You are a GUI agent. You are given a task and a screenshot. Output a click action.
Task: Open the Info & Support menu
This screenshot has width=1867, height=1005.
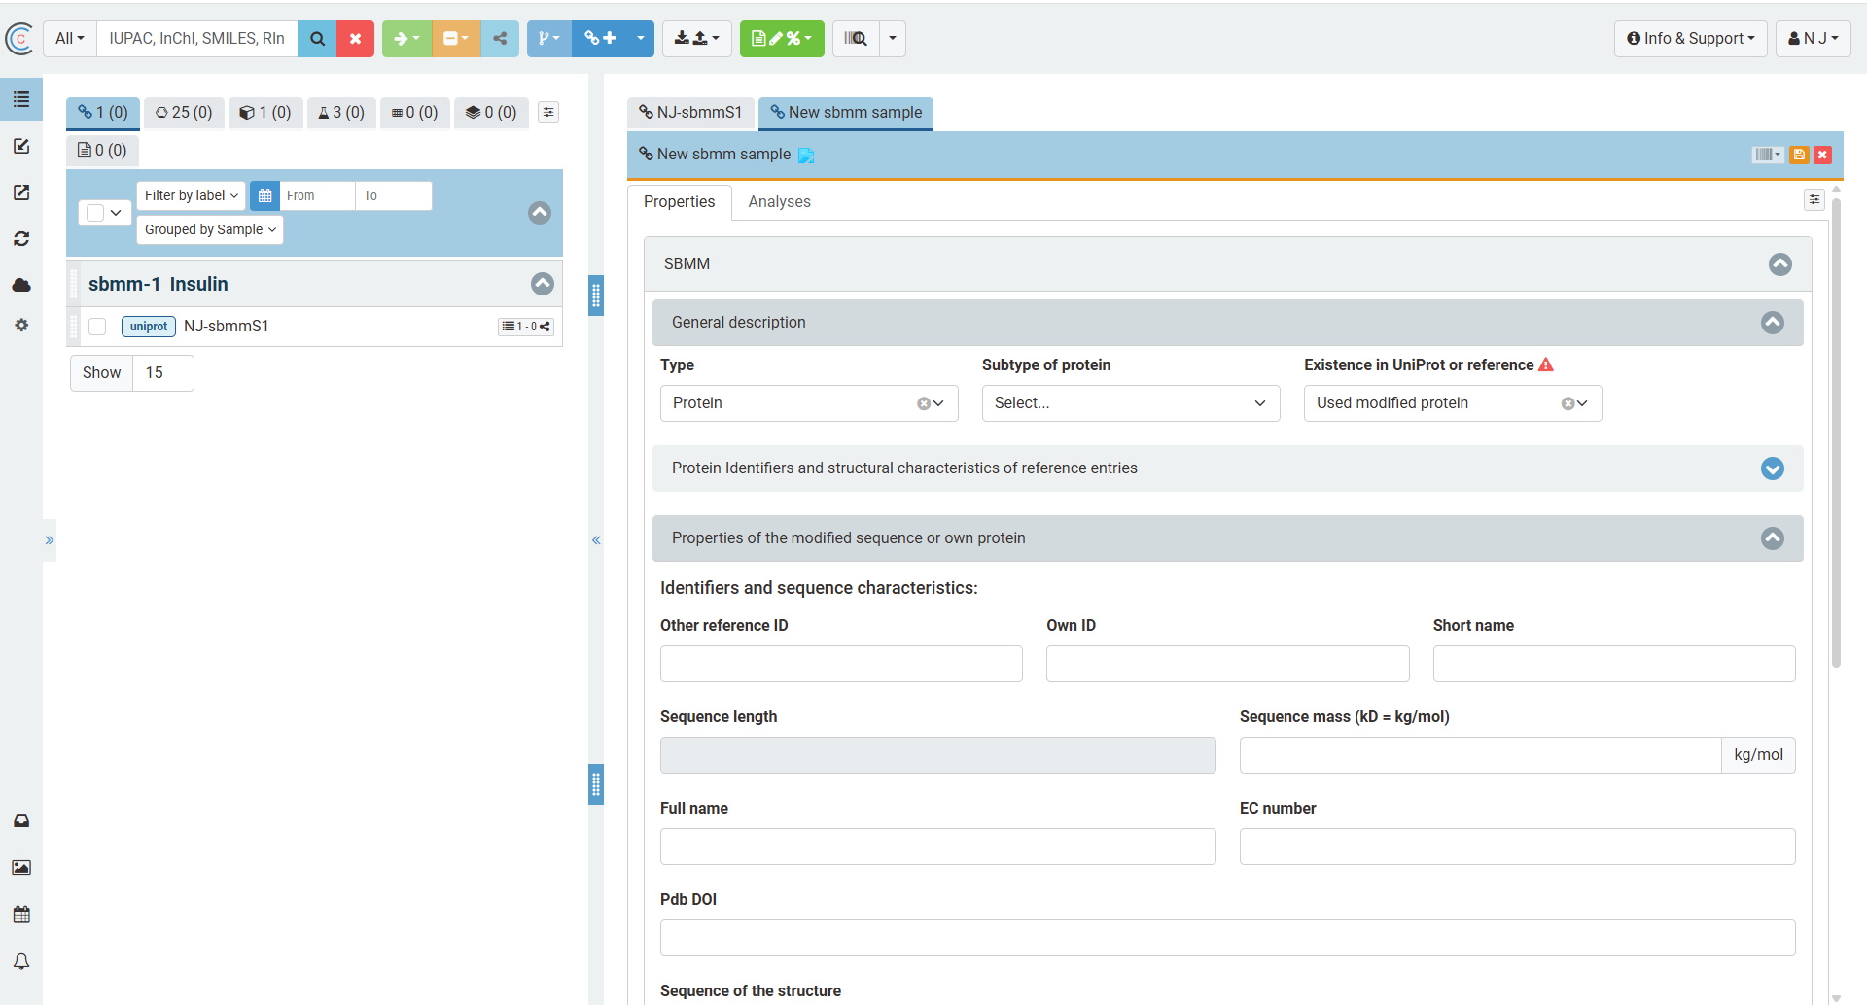pyautogui.click(x=1690, y=39)
